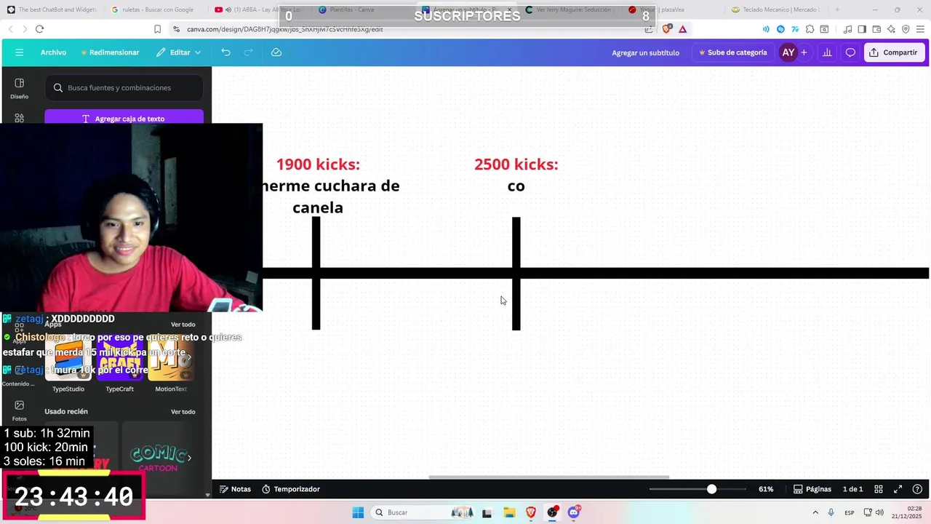Open the Archivo menu
The width and height of the screenshot is (931, 524).
53,52
